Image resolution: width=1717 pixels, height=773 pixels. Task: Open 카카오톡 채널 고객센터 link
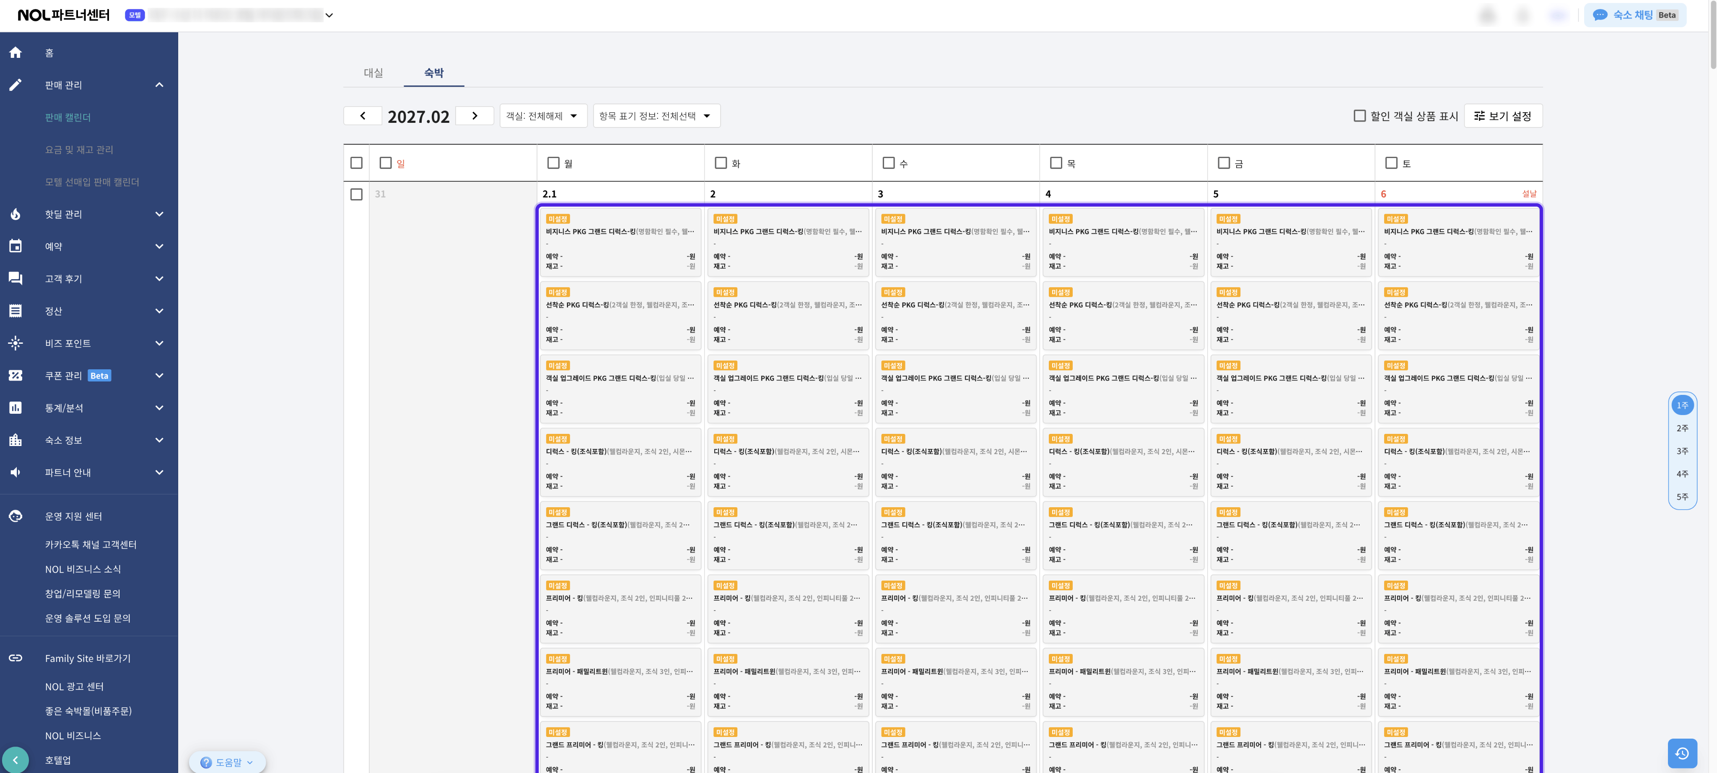click(x=91, y=545)
